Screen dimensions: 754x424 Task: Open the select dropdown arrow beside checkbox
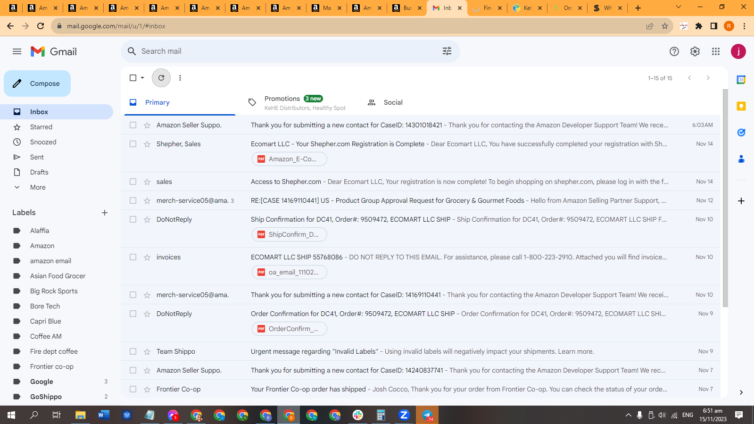click(142, 78)
